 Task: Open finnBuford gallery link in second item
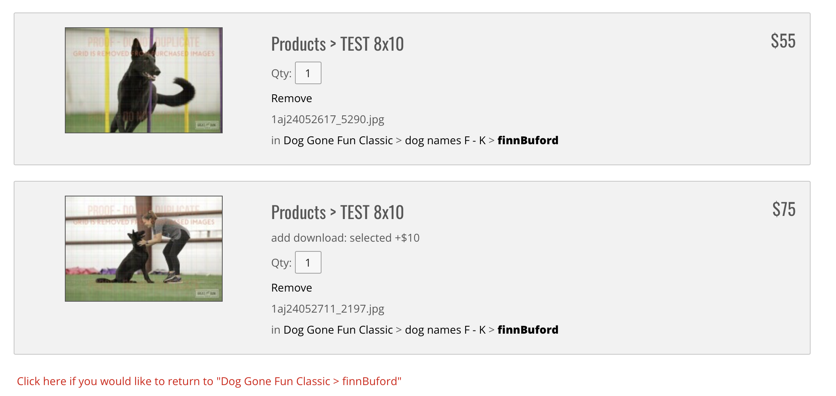[528, 330]
